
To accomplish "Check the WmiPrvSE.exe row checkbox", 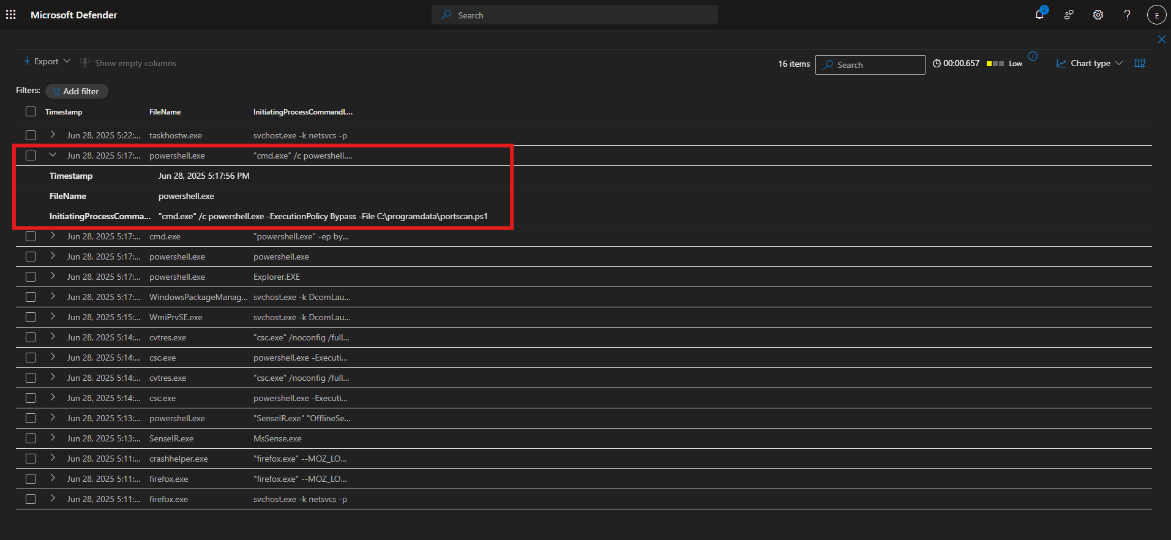I will [31, 317].
